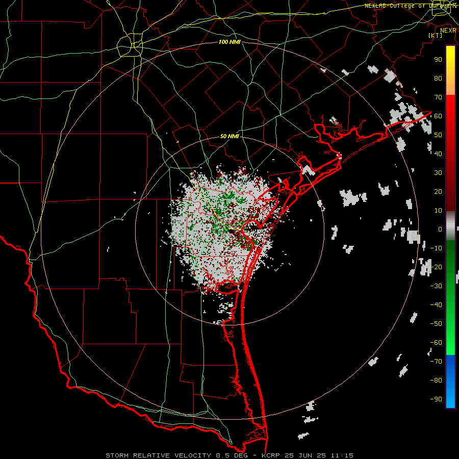
Task: Click the "-50" value on velocity scale
Action: pyautogui.click(x=436, y=324)
